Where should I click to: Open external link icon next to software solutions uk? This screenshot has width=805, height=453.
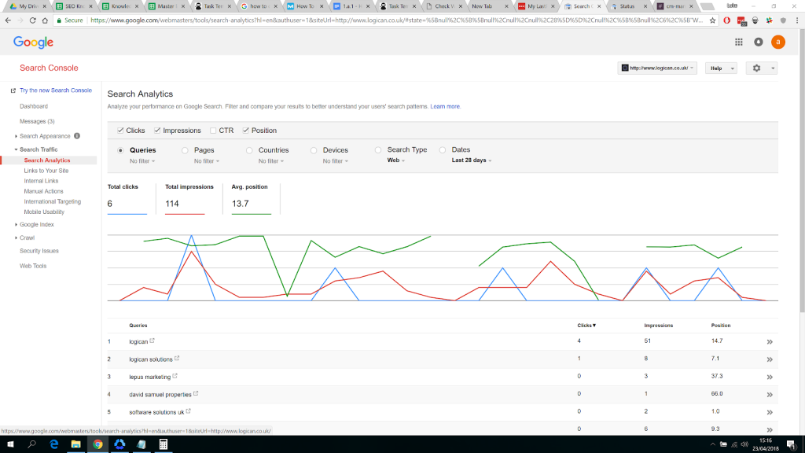189,411
